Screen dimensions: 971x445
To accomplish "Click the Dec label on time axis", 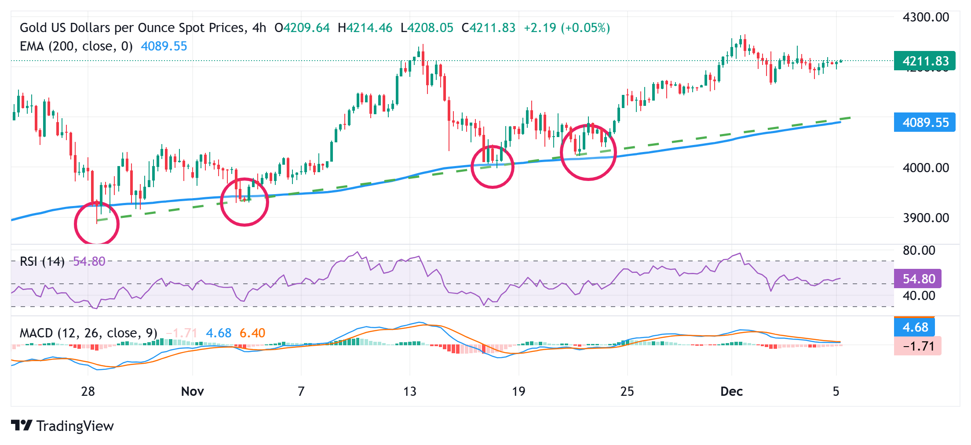I will 731,391.
